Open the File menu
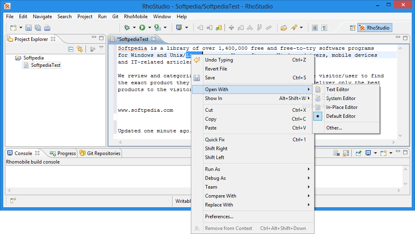 coord(10,16)
